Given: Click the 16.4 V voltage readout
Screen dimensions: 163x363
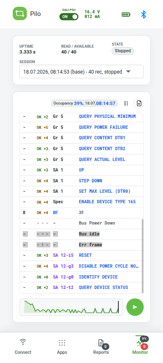Looking at the screenshot, I should point(92,12).
